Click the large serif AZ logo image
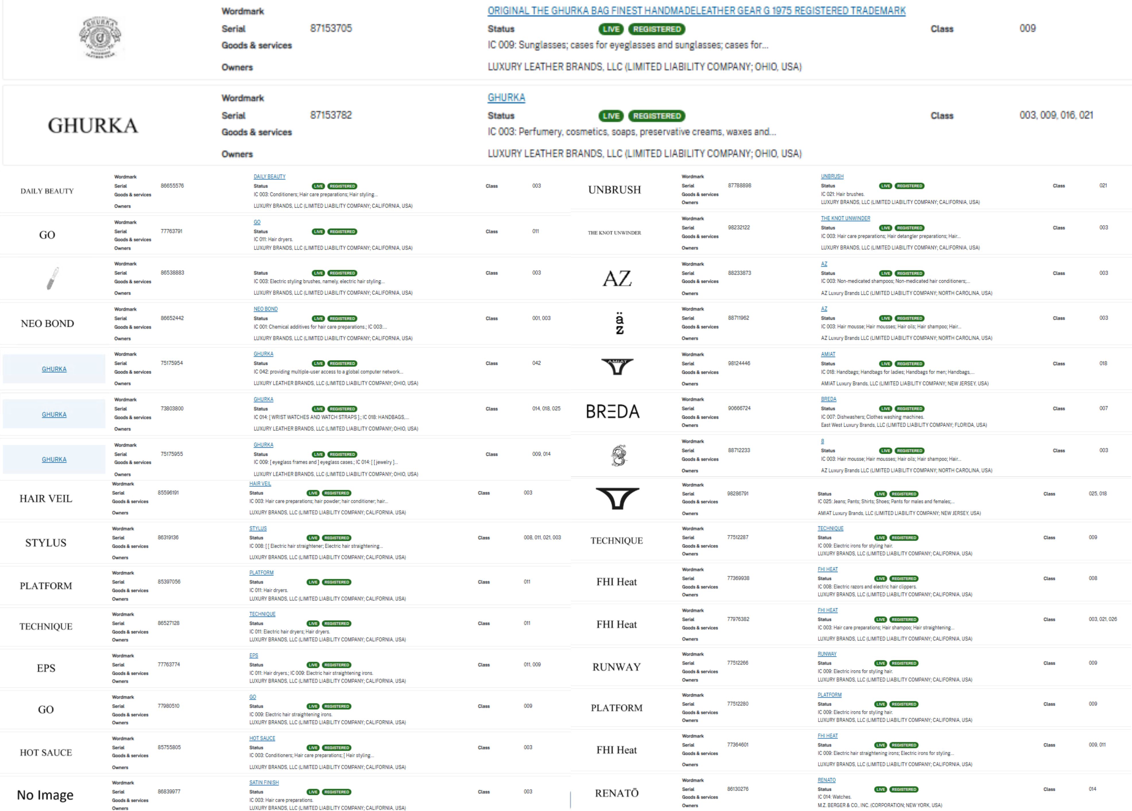This screenshot has height=811, width=1132. (x=617, y=278)
